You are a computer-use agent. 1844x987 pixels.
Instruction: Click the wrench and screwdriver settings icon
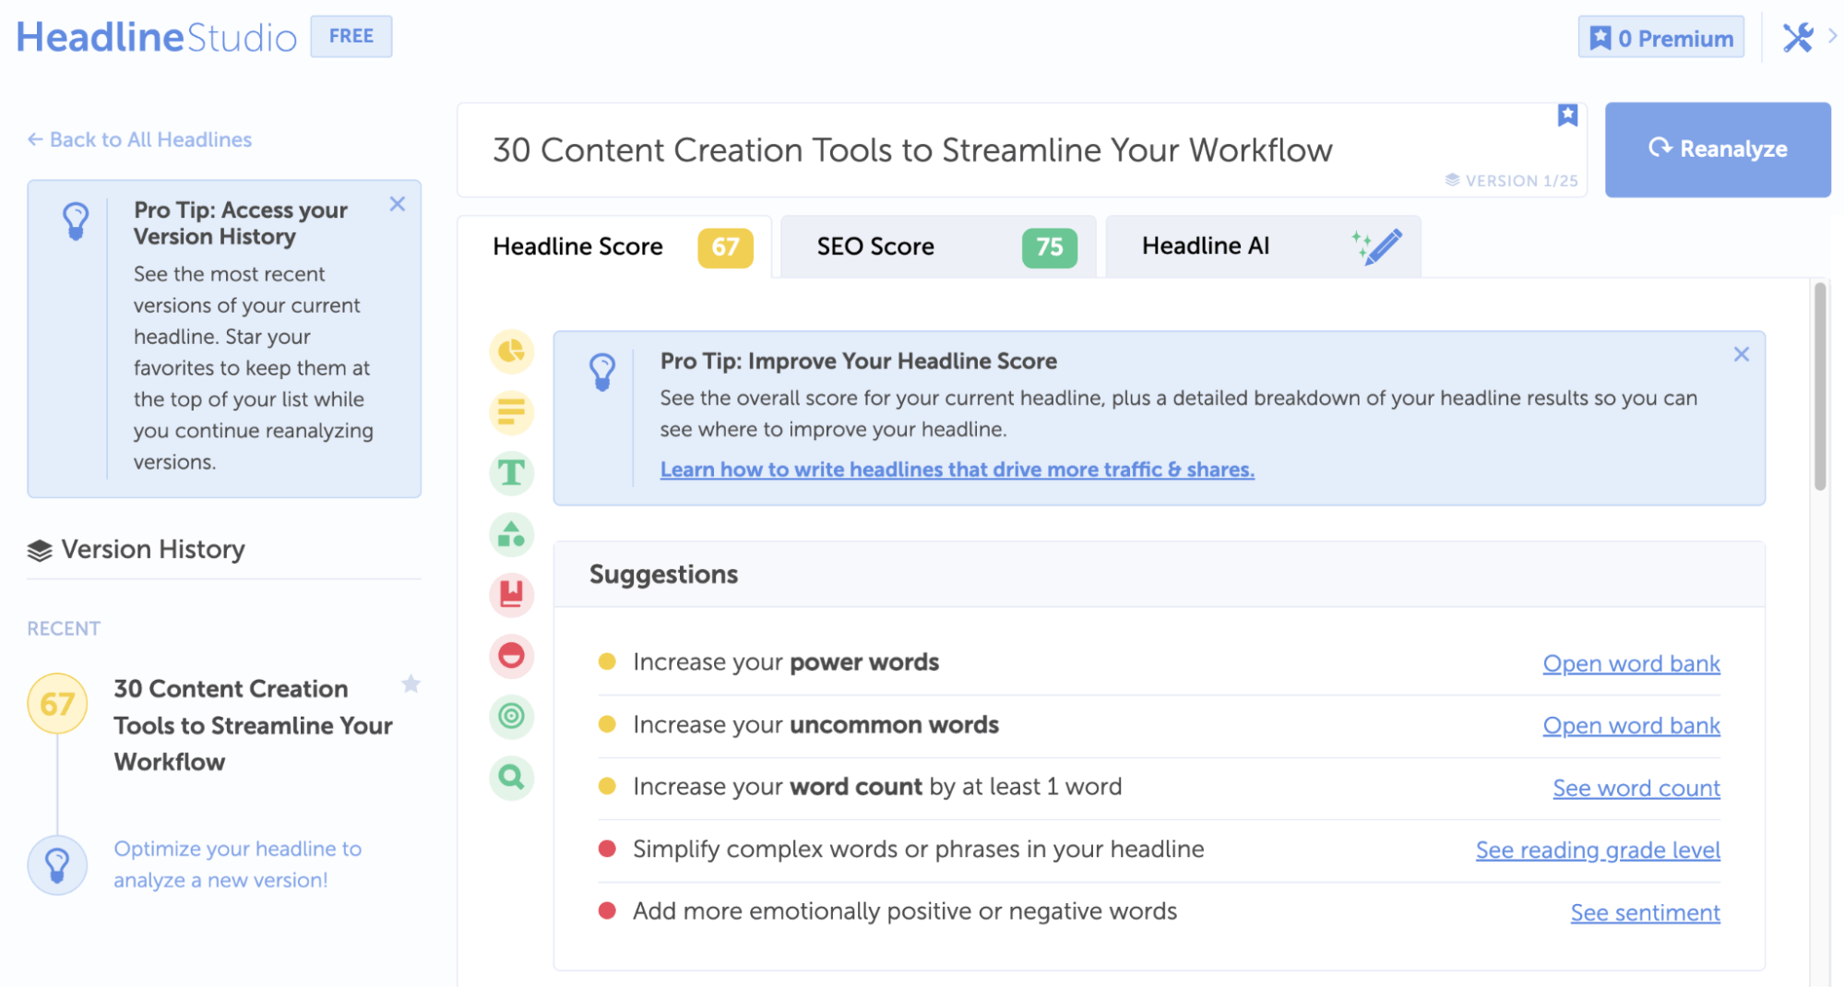tap(1797, 37)
